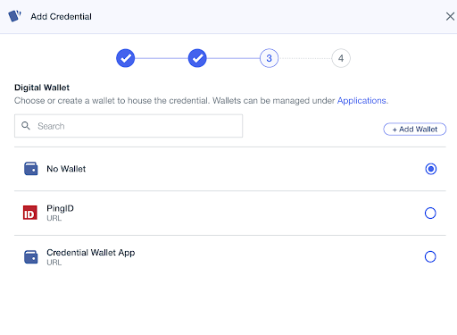Select the No Wallet radio button
The width and height of the screenshot is (457, 335).
(x=430, y=169)
